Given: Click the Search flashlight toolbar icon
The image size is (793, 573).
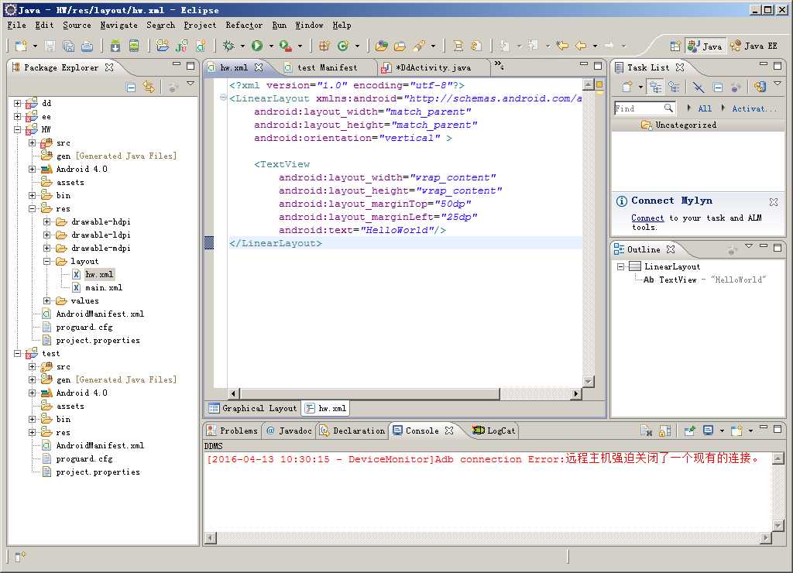Looking at the screenshot, I should (419, 46).
